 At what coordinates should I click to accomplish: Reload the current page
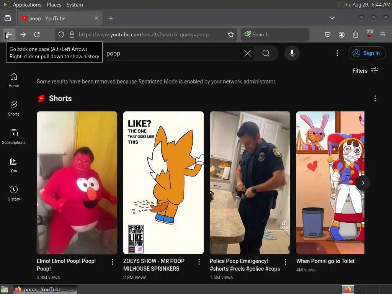(37, 34)
